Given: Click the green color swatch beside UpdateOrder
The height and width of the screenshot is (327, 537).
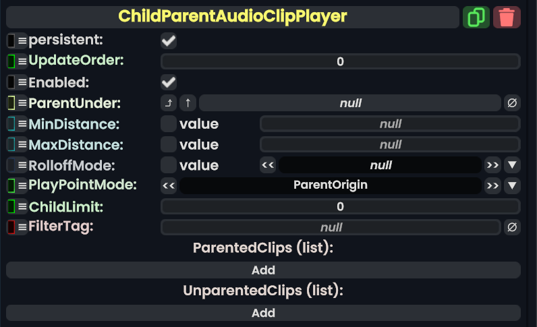Looking at the screenshot, I should tap(11, 62).
